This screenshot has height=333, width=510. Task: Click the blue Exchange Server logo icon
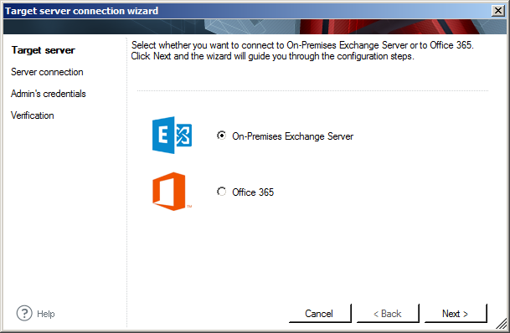coord(172,135)
